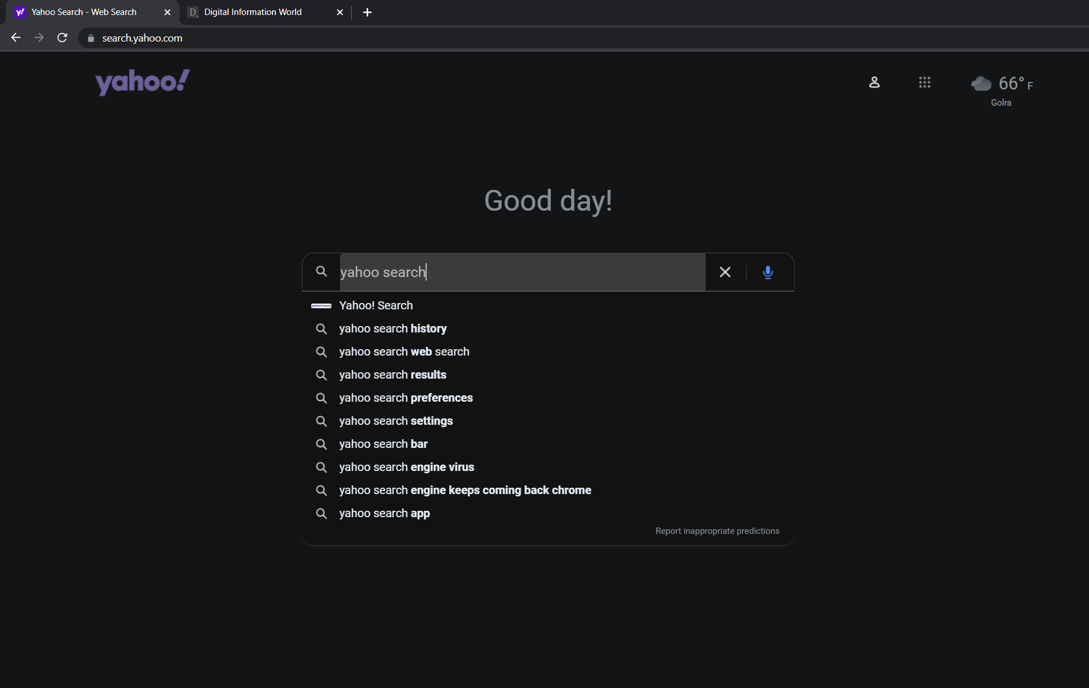Image resolution: width=1089 pixels, height=688 pixels.
Task: Close the Yahoo Search tab
Action: click(x=167, y=12)
